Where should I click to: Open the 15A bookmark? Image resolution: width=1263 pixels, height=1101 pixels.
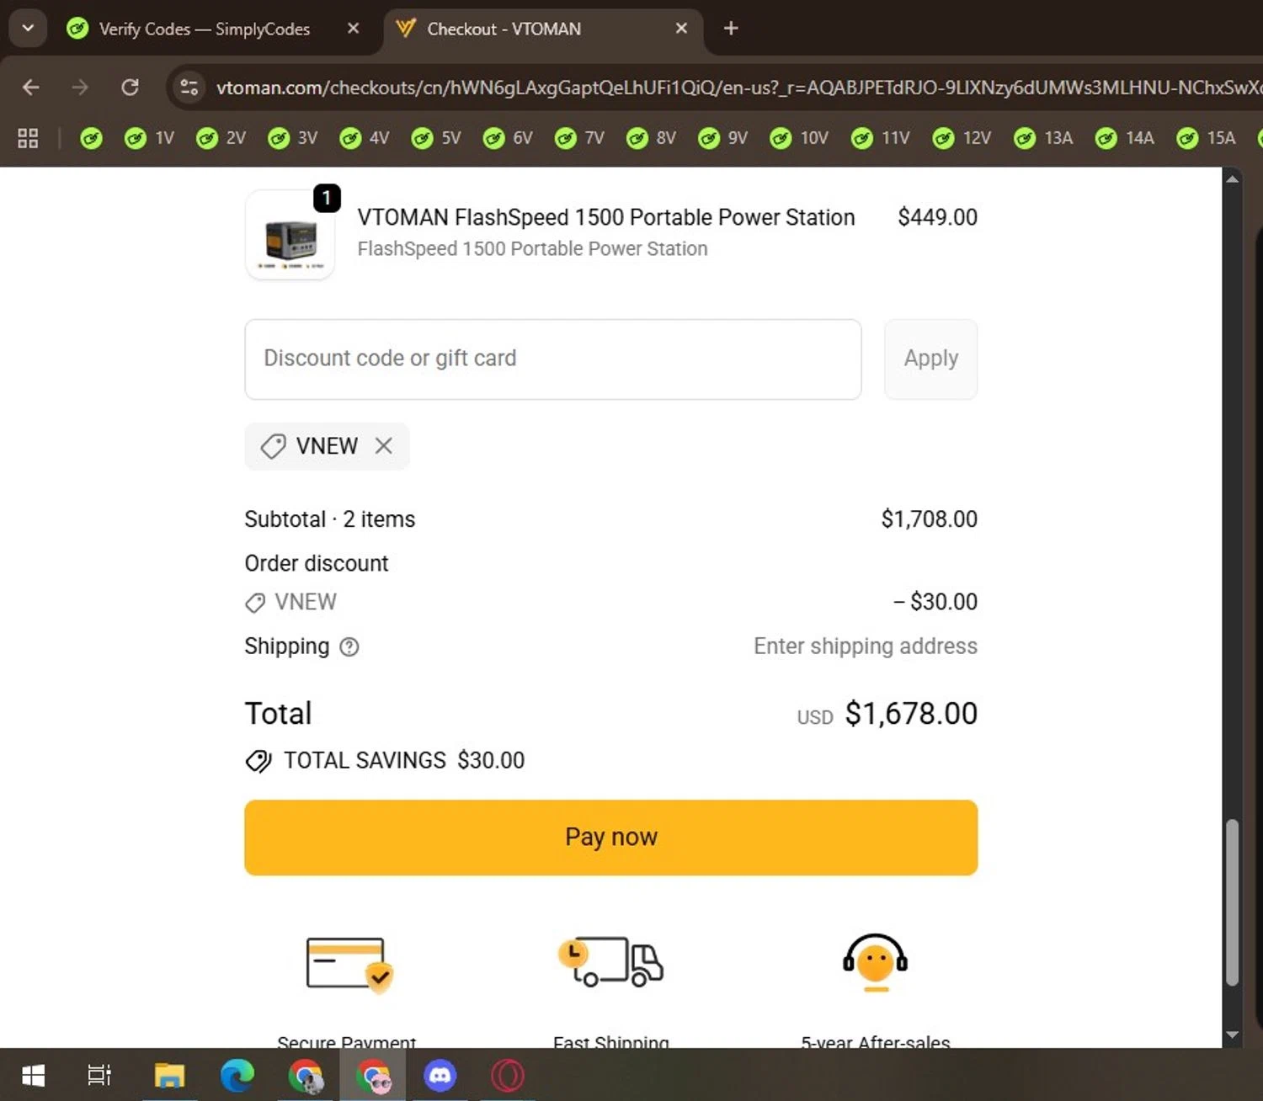tap(1206, 138)
